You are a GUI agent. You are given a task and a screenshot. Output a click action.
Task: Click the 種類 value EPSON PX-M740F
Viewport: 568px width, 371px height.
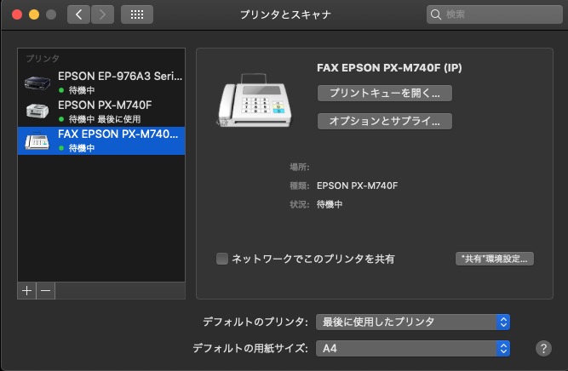coord(357,185)
